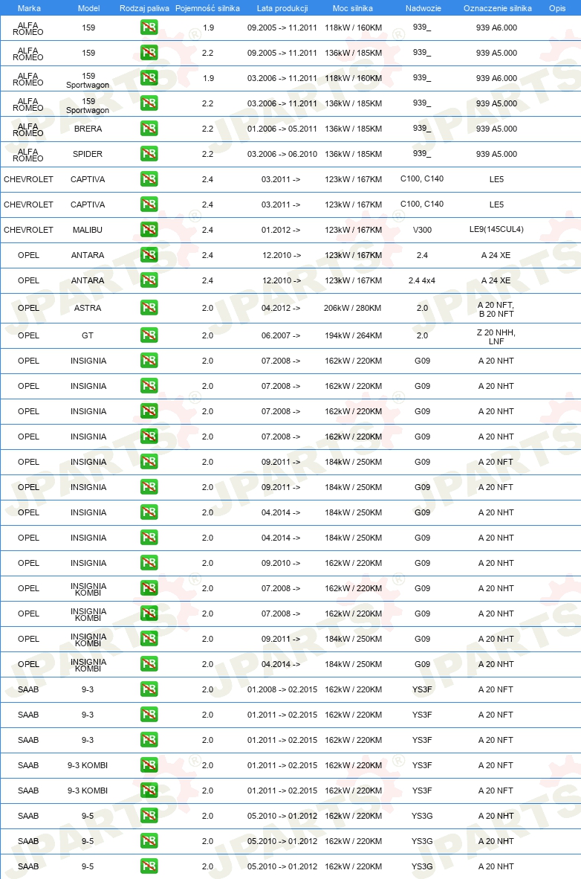Select the fuel icon for 159 Sportwagon 1.9
This screenshot has height=879, width=581.
click(149, 78)
